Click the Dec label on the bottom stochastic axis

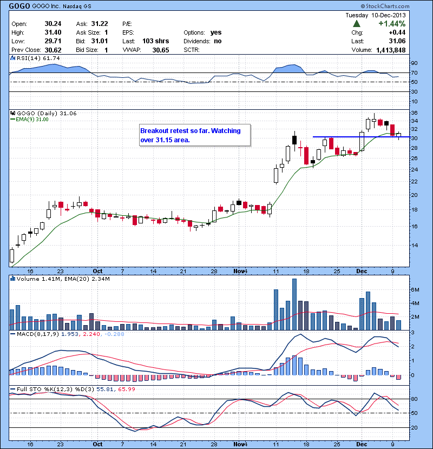pos(362,444)
